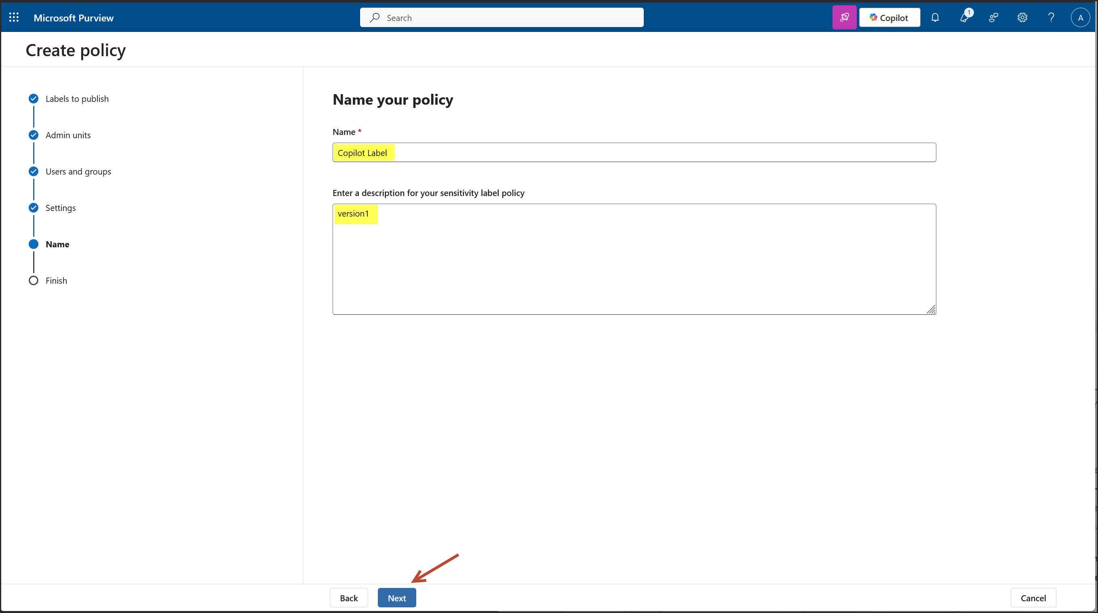Open the app launcher waffle icon
Viewport: 1098px width, 613px height.
pos(14,17)
